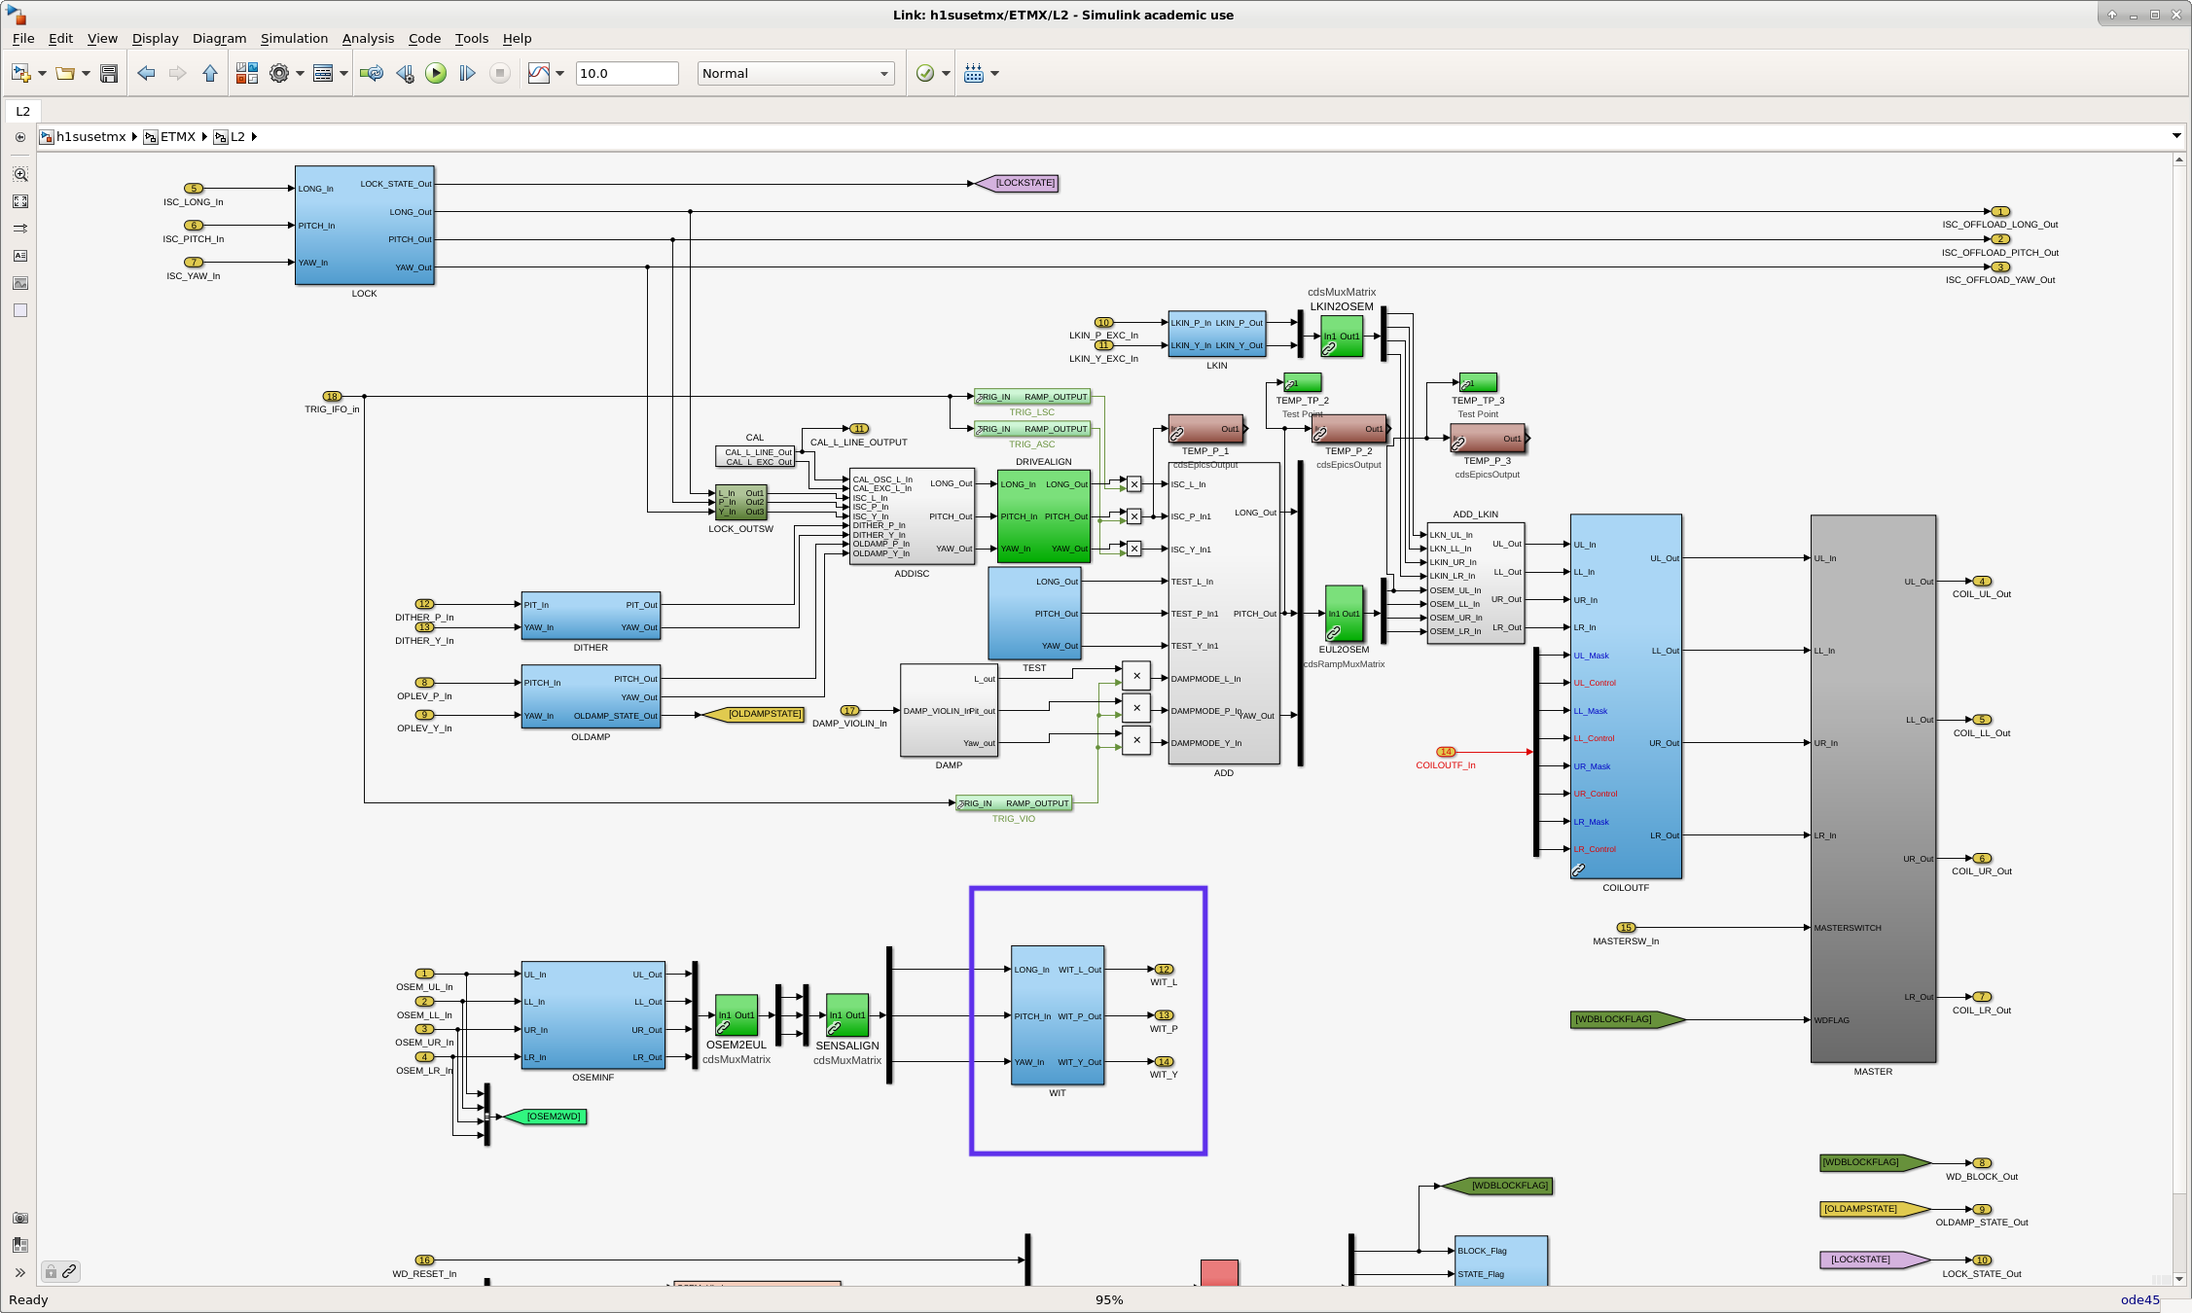The height and width of the screenshot is (1313, 2192).
Task: Navigate back with the left arrow
Action: click(146, 73)
